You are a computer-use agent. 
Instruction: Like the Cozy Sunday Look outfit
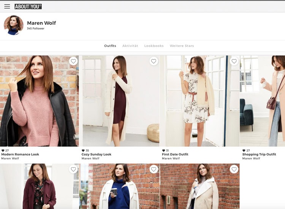coord(154,61)
